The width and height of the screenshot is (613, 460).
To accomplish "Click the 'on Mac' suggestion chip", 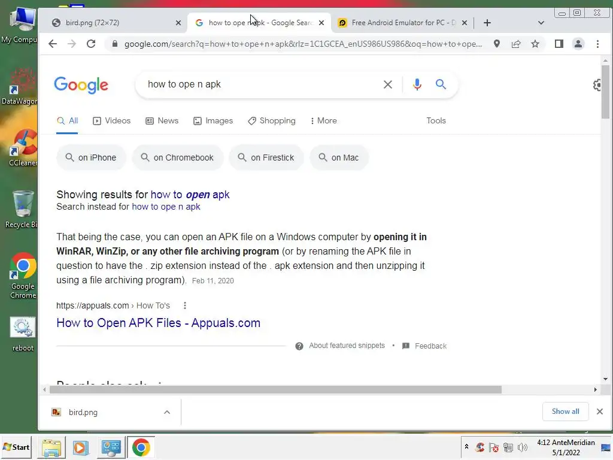I will tap(339, 158).
